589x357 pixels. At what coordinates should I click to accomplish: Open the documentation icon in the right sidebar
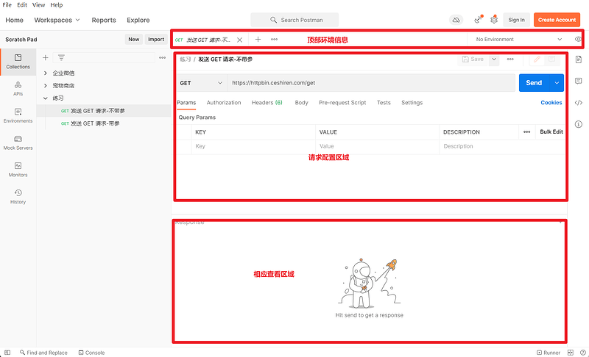579,59
